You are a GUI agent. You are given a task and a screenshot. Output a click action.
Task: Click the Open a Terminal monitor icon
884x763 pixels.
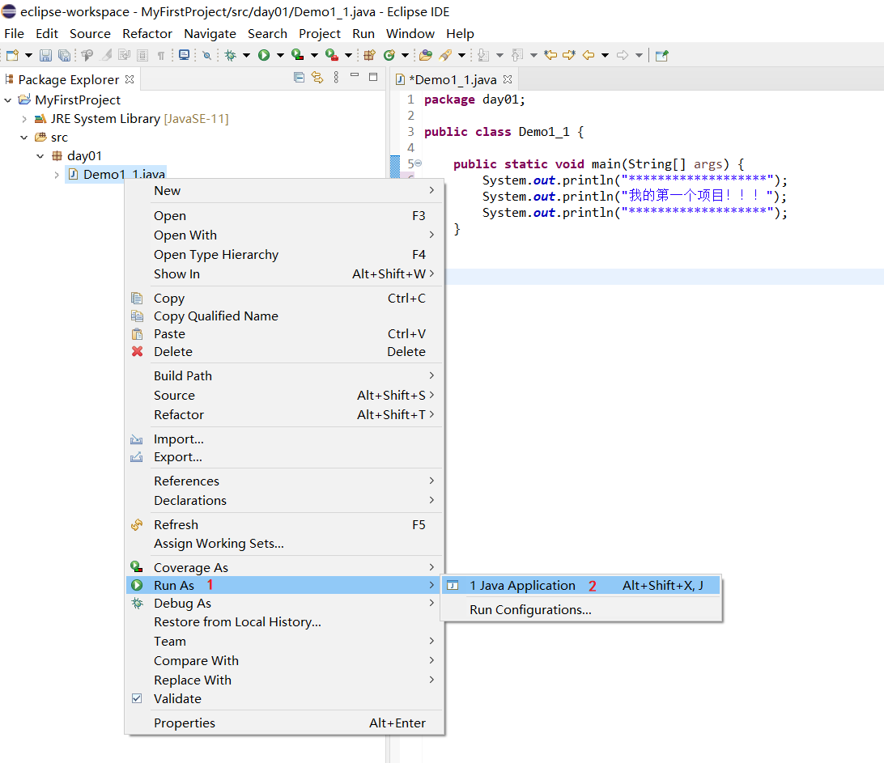(185, 55)
